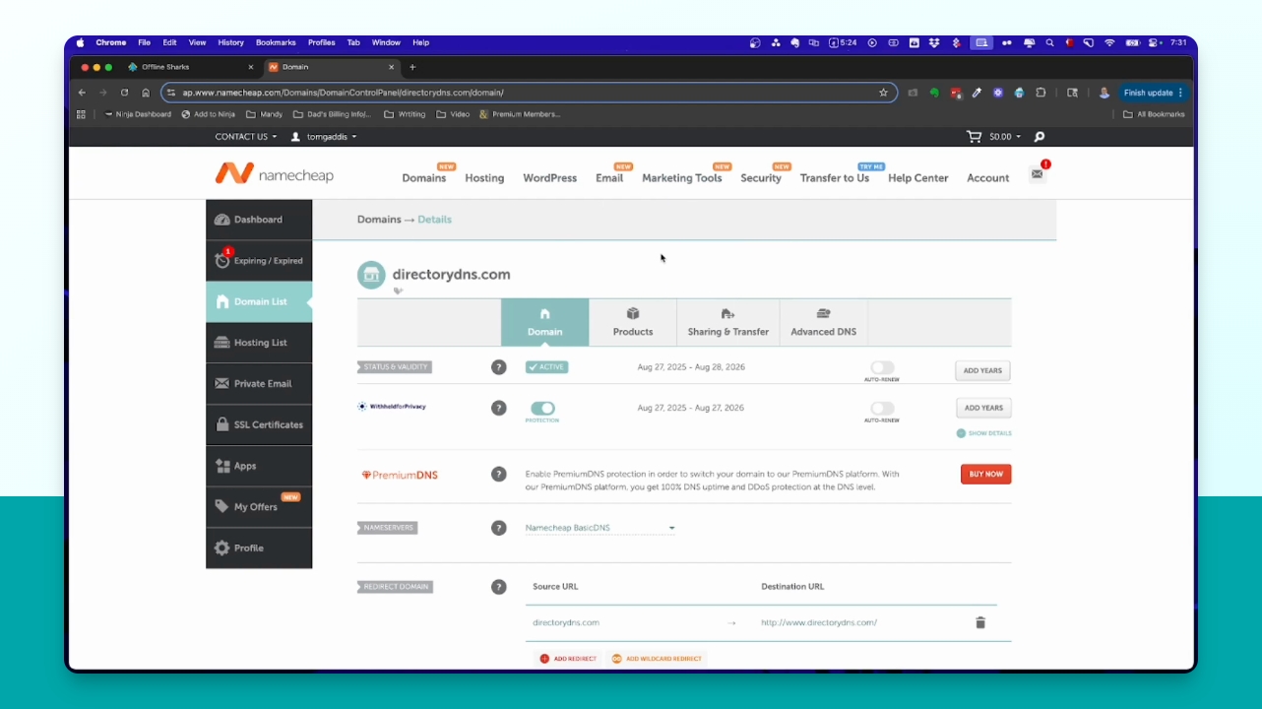Open Private Email in the sidebar

(x=259, y=384)
